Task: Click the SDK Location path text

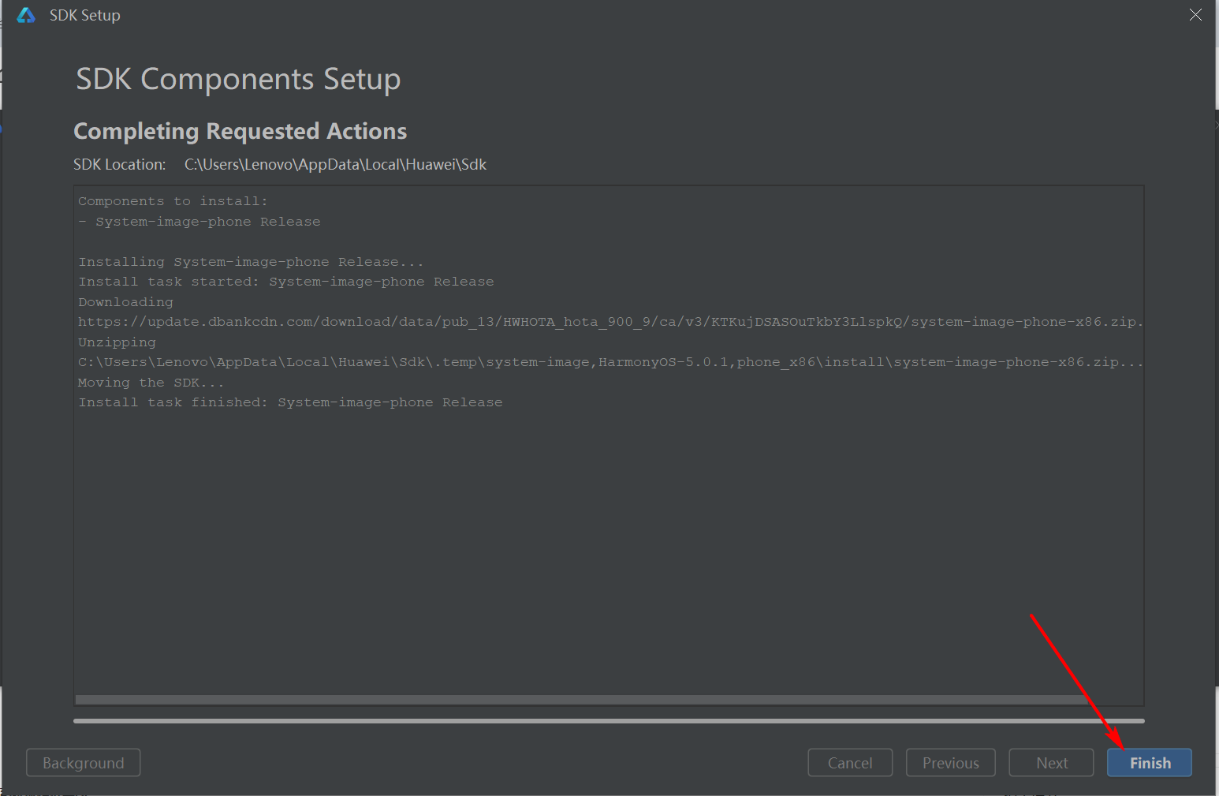Action: [335, 165]
